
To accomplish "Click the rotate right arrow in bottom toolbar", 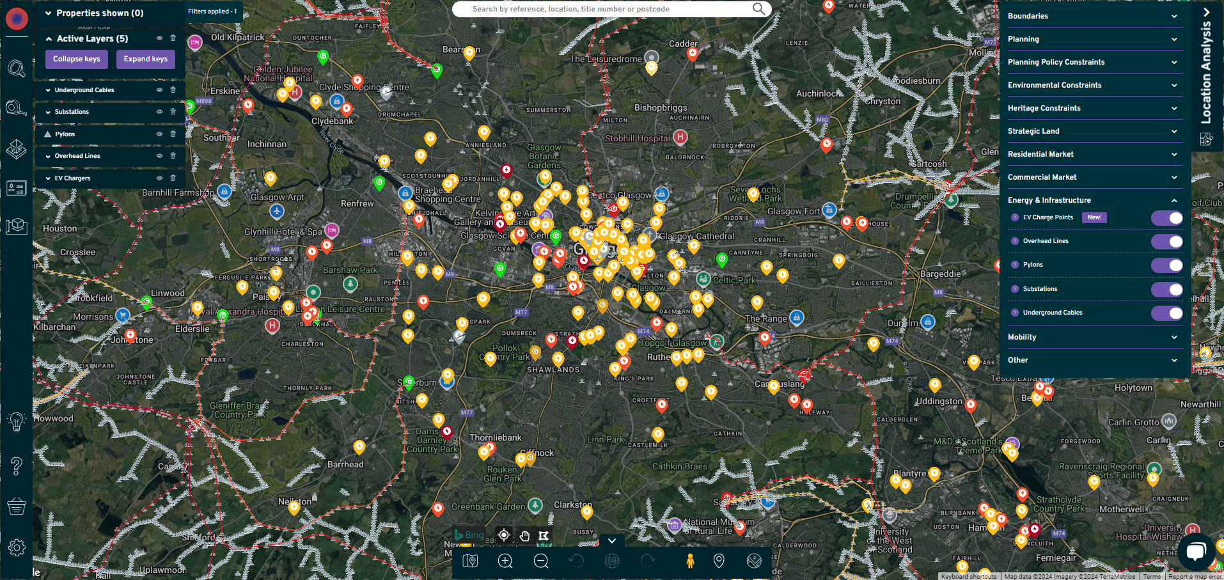I will pos(647,561).
